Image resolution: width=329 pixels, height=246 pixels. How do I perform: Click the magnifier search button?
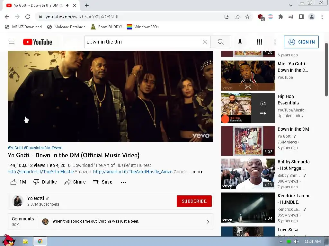click(x=220, y=42)
